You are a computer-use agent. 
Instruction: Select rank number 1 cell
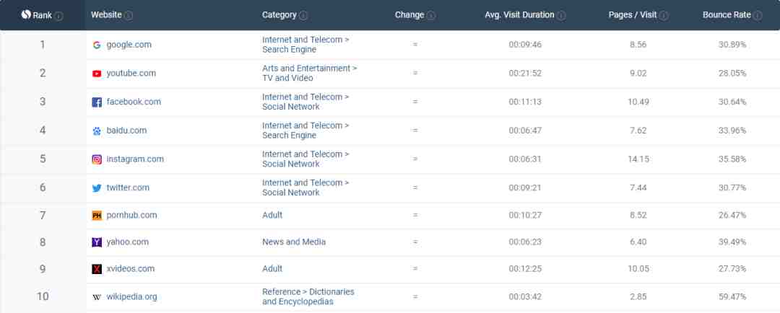[43, 45]
